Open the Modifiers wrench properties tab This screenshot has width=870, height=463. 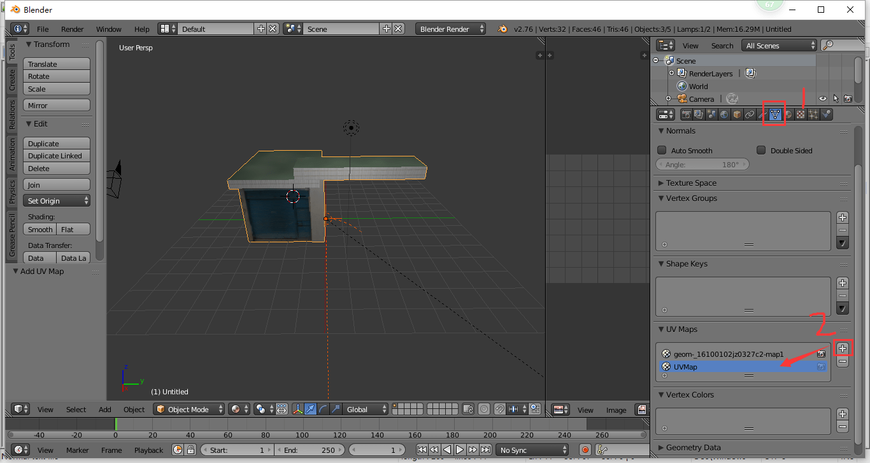click(761, 114)
